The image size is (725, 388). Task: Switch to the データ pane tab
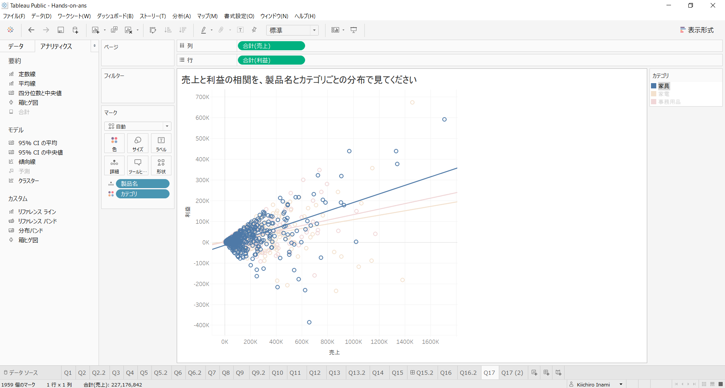click(x=16, y=46)
